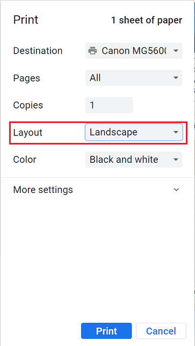Image resolution: width=195 pixels, height=346 pixels.
Task: Click the caret arrow in Pages field
Action: [176, 78]
